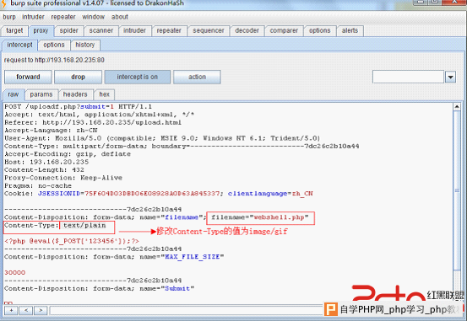Click the plus button beside search bar
Screen dimensions: 467x321
click(11, 311)
